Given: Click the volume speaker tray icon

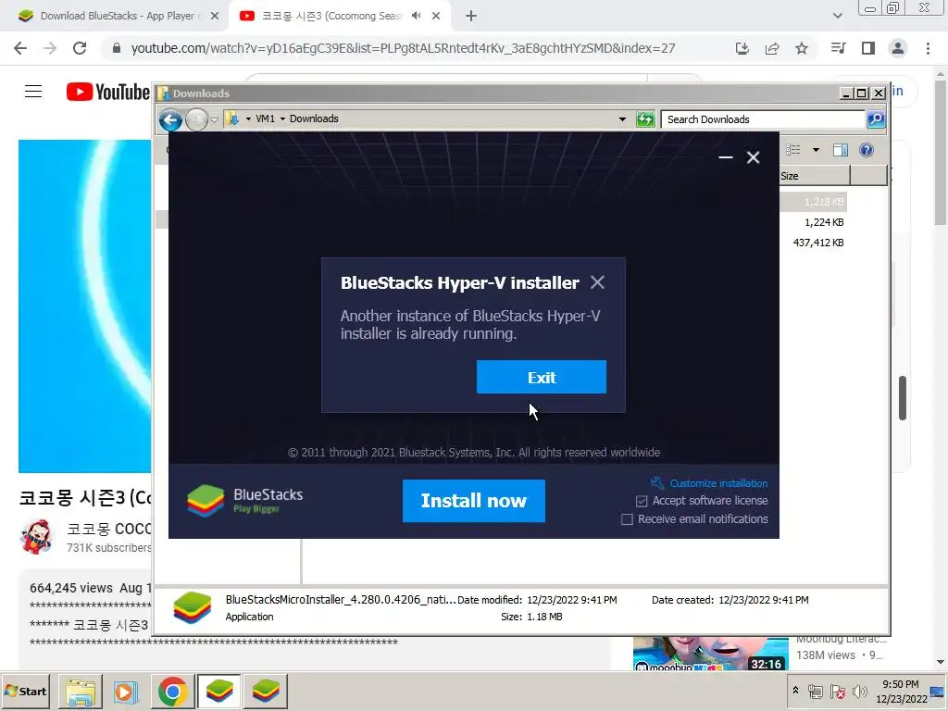Looking at the screenshot, I should click(859, 691).
